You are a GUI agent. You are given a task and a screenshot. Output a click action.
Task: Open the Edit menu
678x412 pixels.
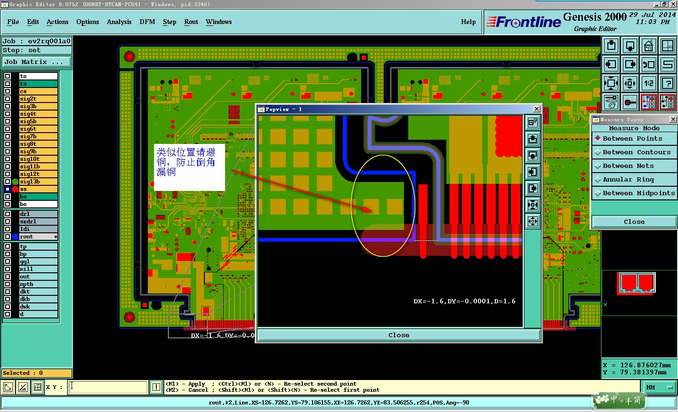pos(33,22)
